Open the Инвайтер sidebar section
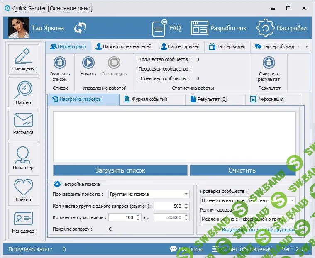This screenshot has width=315, height=258. pyautogui.click(x=24, y=158)
